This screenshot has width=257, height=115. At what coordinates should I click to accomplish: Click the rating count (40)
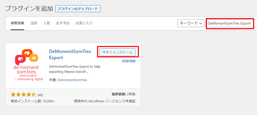(40, 95)
